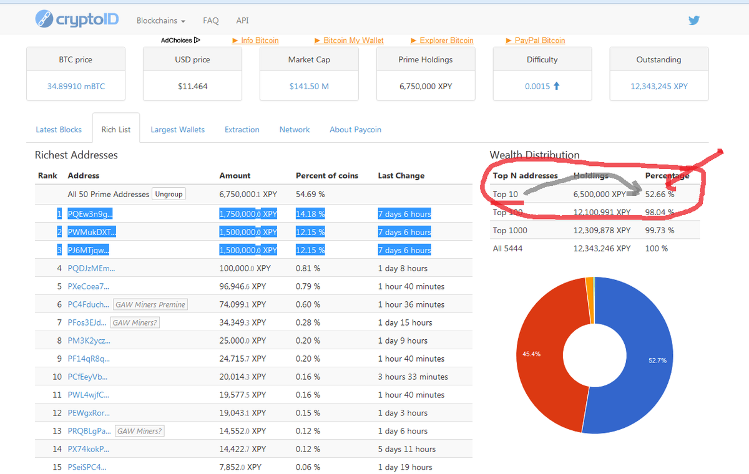This screenshot has height=474, width=749.
Task: Open address PFos3EJd...
Action: coord(87,322)
